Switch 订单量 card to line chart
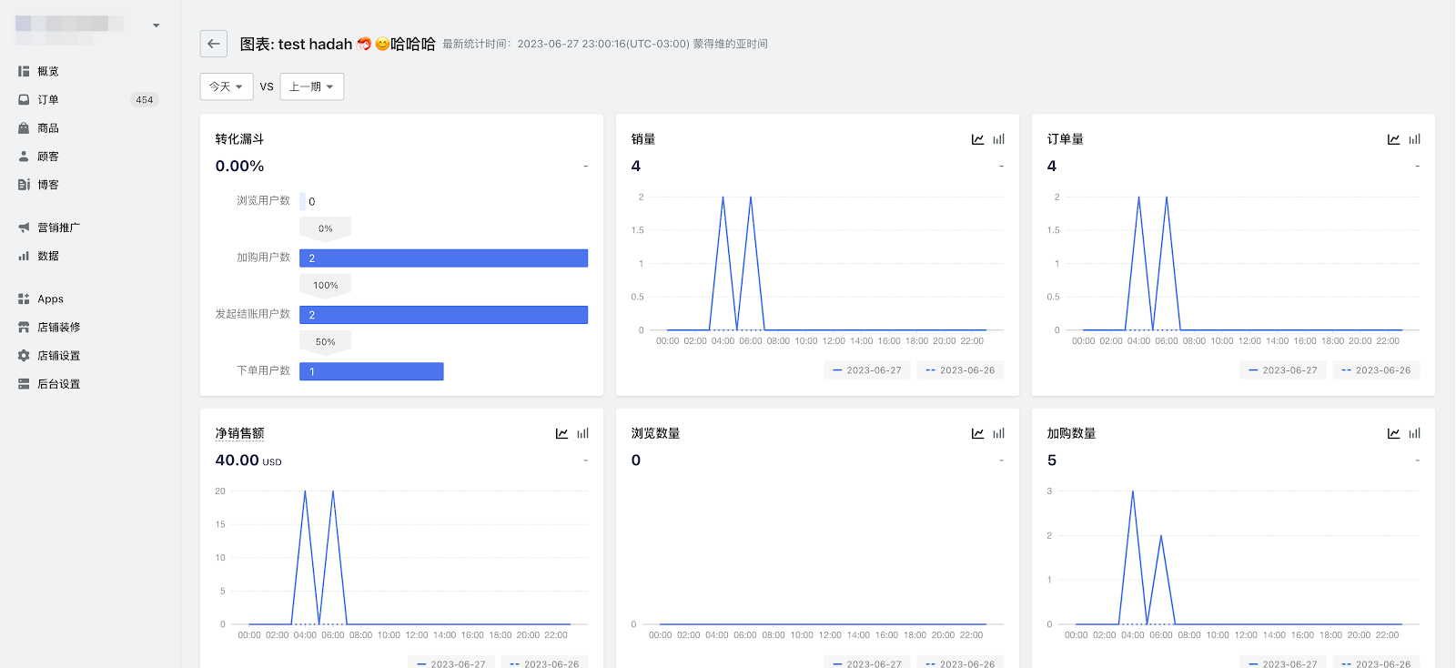This screenshot has width=1456, height=668. [x=1393, y=139]
